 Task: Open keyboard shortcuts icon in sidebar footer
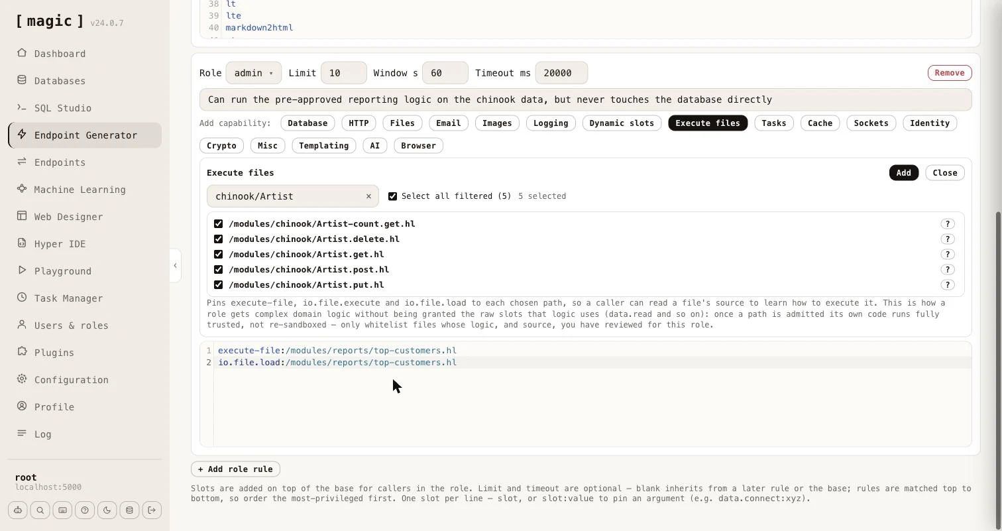[62, 510]
